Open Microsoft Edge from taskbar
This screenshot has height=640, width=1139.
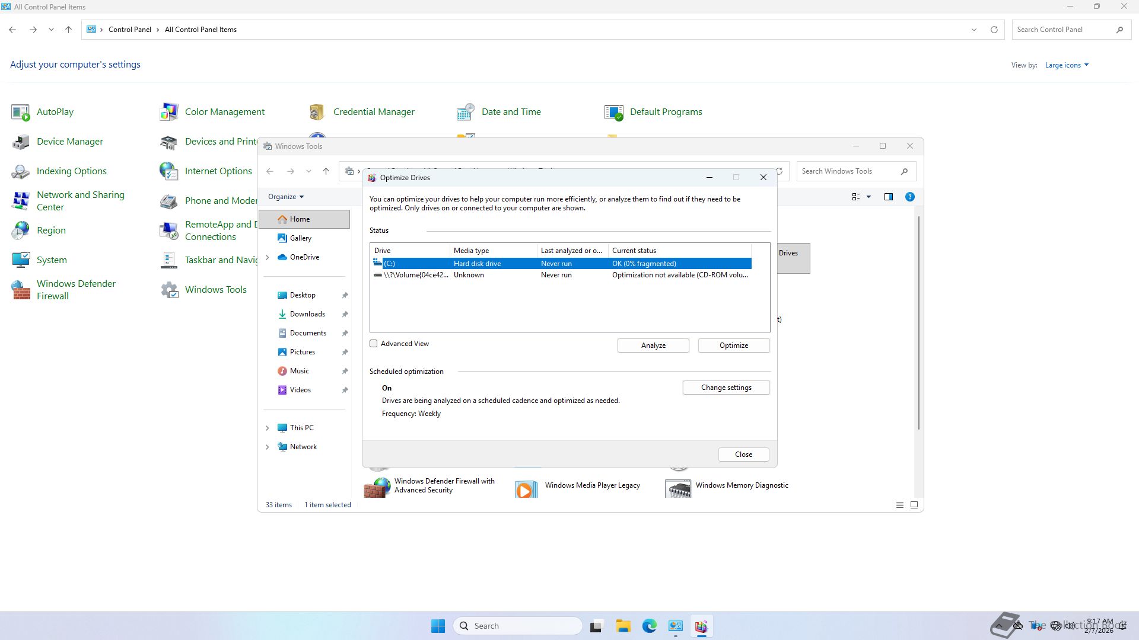[649, 626]
